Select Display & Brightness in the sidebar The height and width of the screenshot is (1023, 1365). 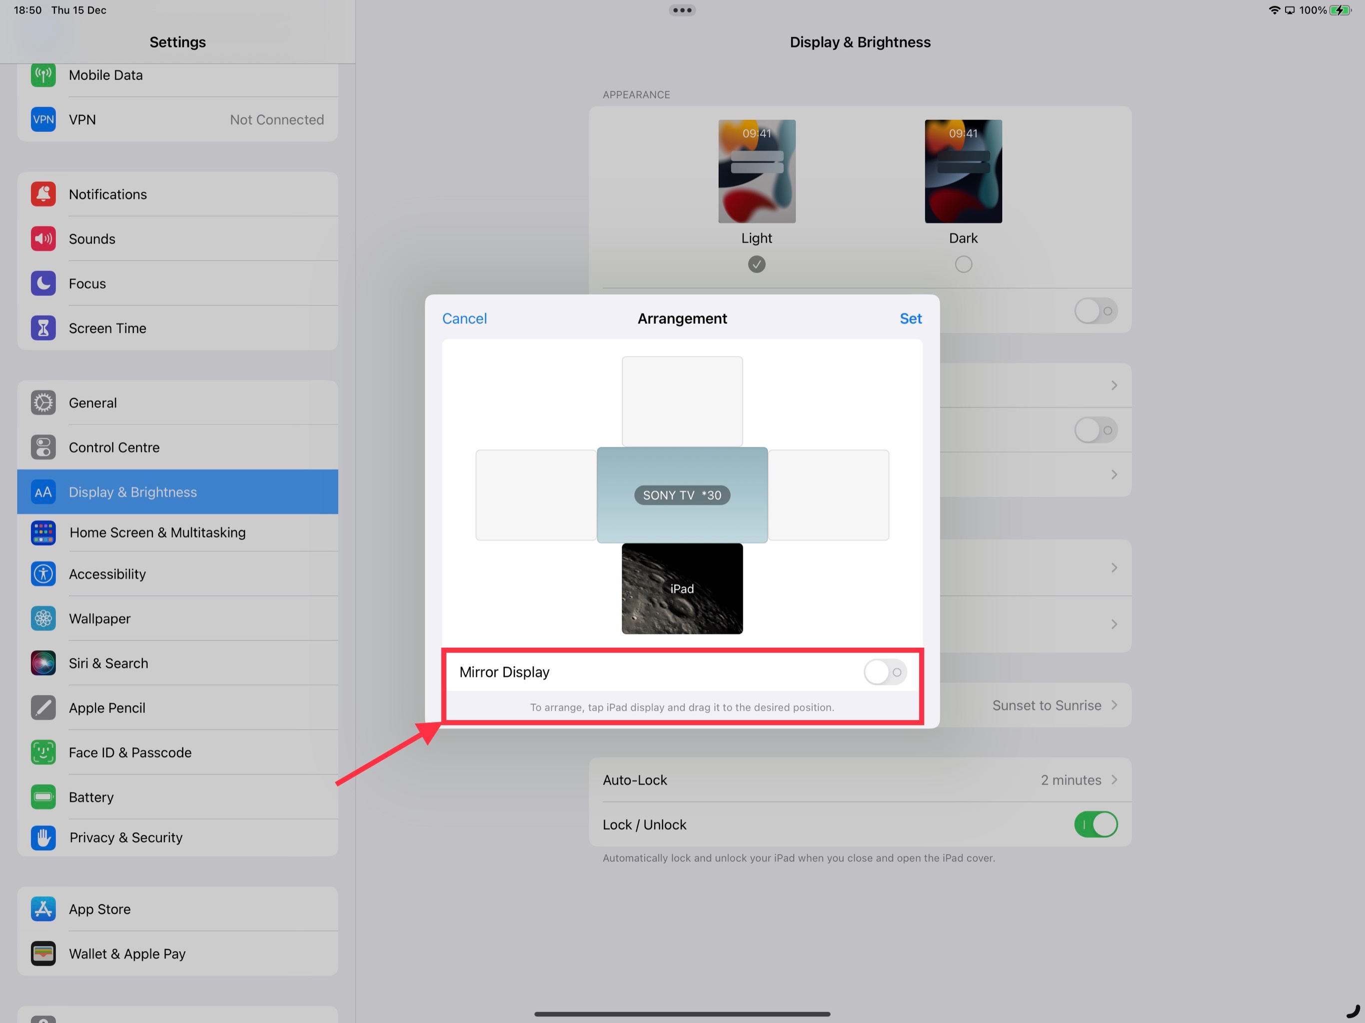pos(132,492)
